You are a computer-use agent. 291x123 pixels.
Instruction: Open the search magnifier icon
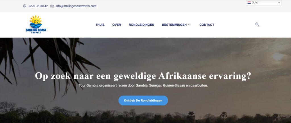click(x=257, y=24)
